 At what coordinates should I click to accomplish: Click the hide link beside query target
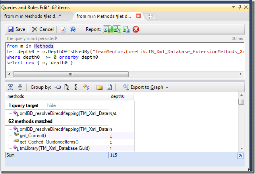coord(51,105)
